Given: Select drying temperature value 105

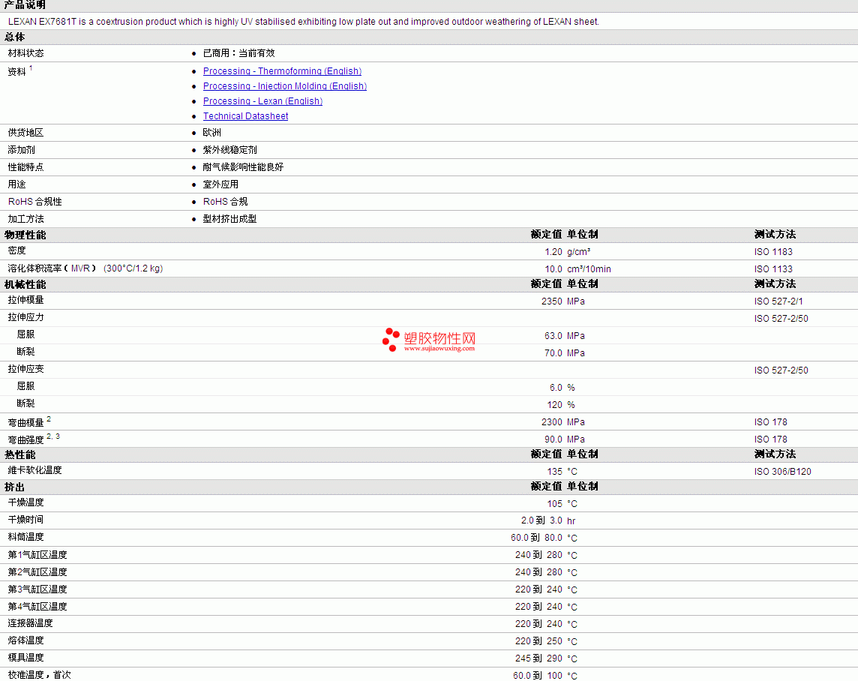Looking at the screenshot, I should tap(554, 503).
